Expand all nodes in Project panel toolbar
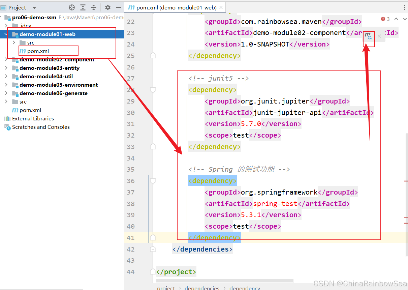This screenshot has height=290, width=408. pyautogui.click(x=83, y=7)
